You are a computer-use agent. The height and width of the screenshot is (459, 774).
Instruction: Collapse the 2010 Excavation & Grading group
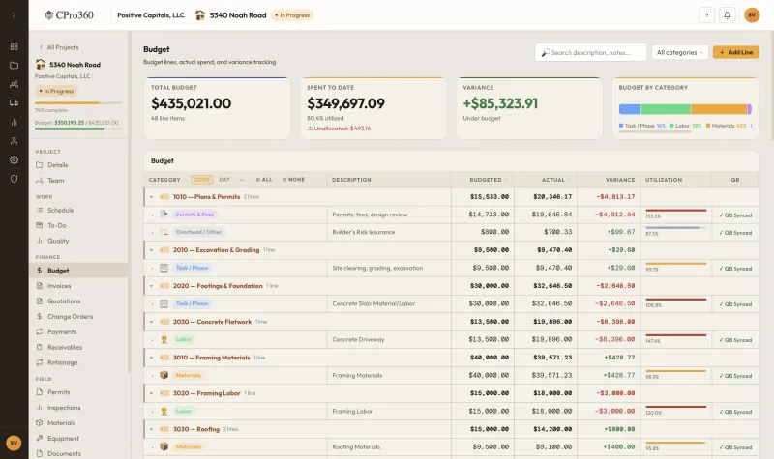coord(152,250)
